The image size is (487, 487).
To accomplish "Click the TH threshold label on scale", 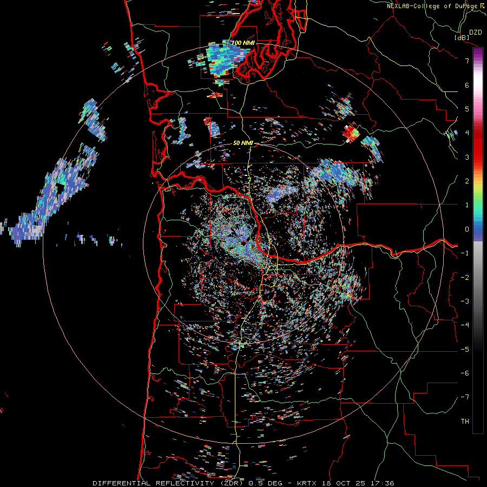I will coord(465,421).
